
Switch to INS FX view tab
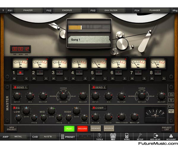point(171,100)
